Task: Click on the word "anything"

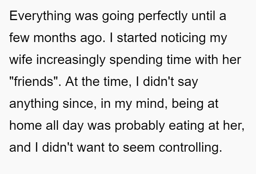Action: tap(34, 104)
